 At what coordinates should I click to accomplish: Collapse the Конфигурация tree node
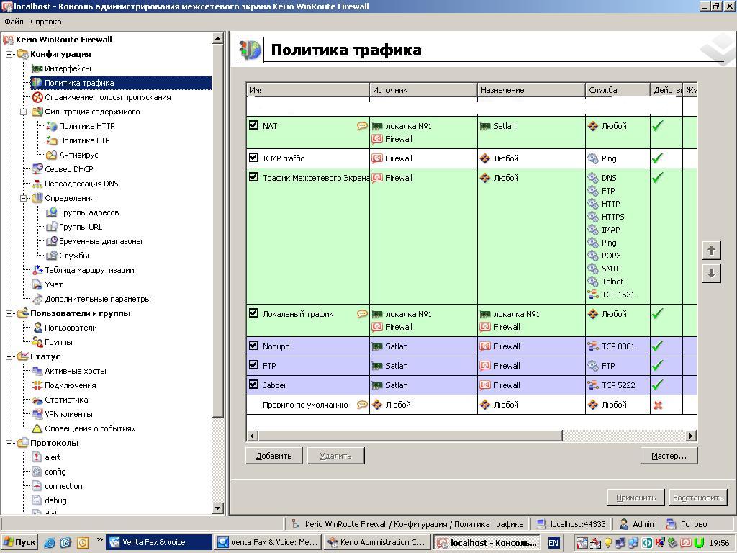9,55
